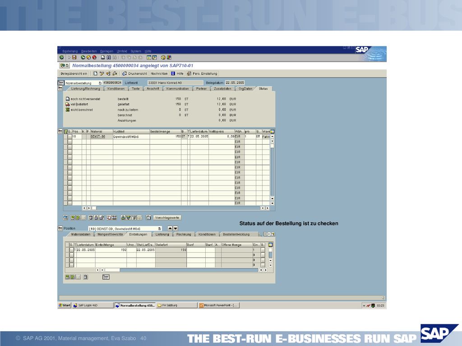Click the item table horizontal scrollbar
This screenshot has width=462, height=346.
pyautogui.click(x=176, y=208)
